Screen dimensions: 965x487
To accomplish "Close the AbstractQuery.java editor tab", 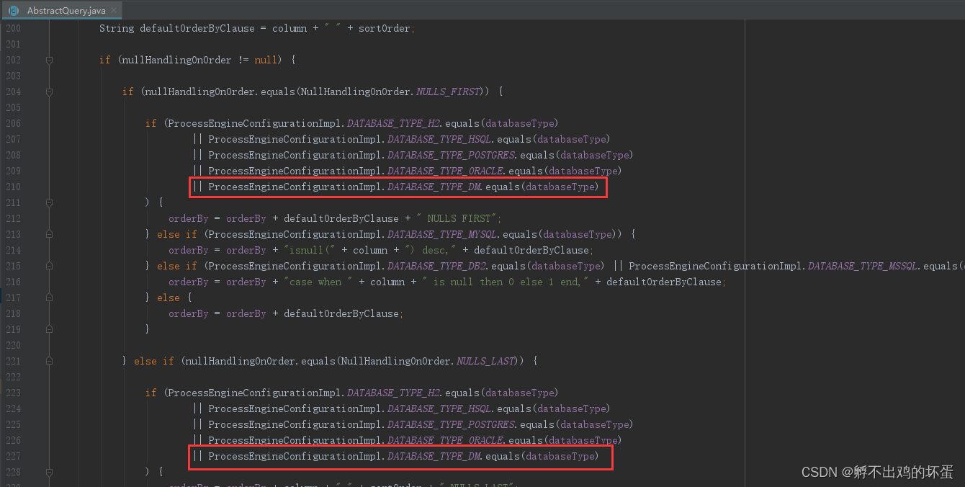I will tap(113, 11).
